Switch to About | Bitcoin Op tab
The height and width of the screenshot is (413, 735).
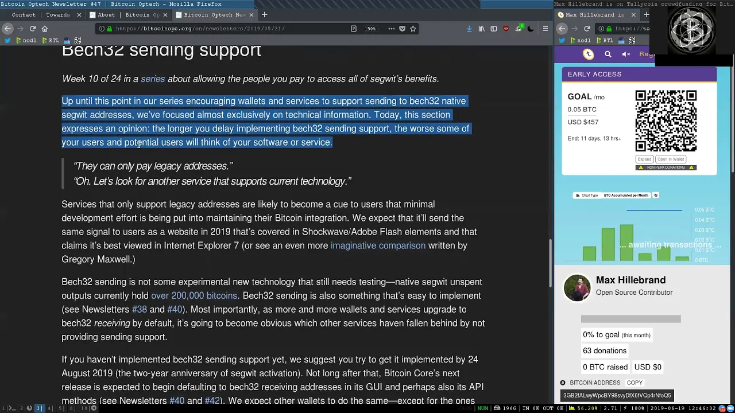(129, 15)
